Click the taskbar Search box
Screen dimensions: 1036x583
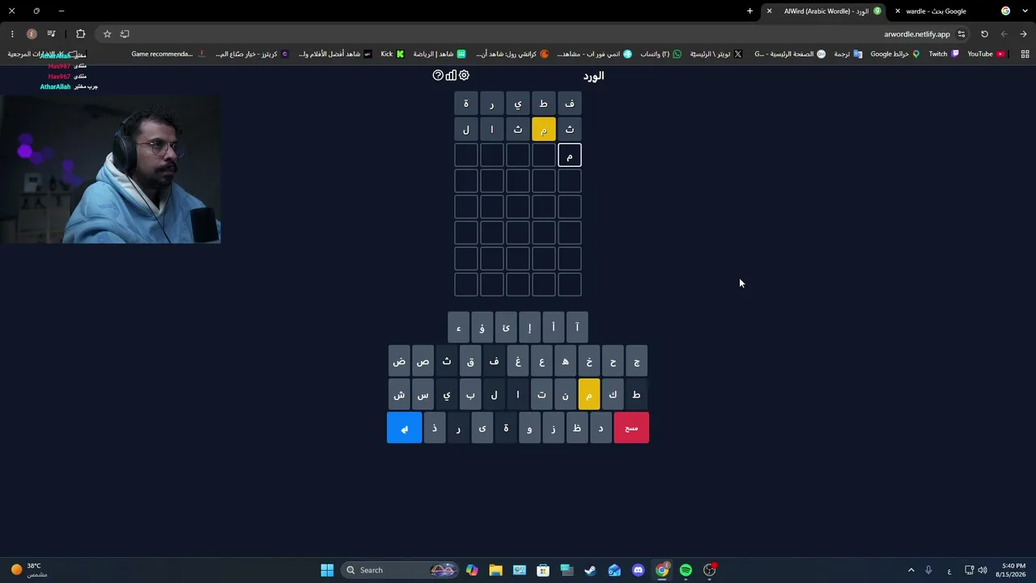tap(400, 570)
